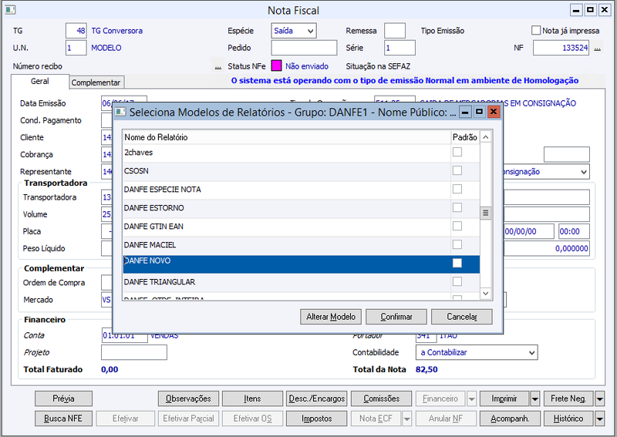The height and width of the screenshot is (437, 617).
Task: Click the magenta Status NFe color indicator
Action: pos(277,66)
